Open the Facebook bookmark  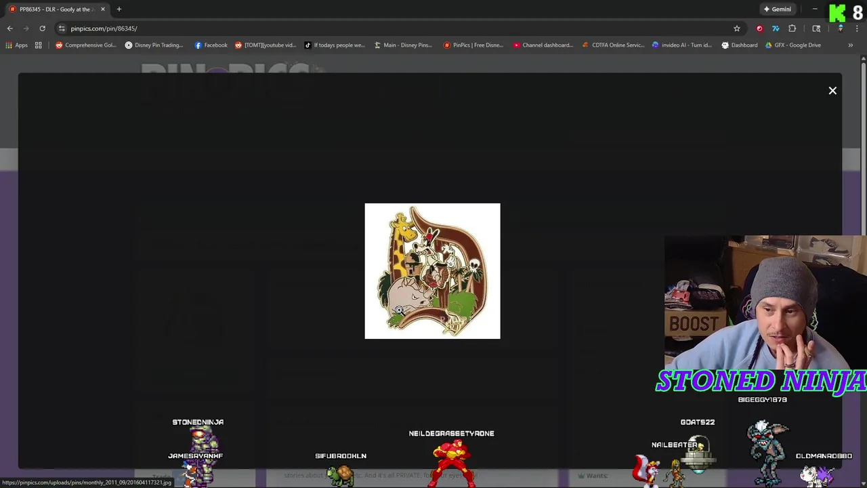click(x=211, y=45)
